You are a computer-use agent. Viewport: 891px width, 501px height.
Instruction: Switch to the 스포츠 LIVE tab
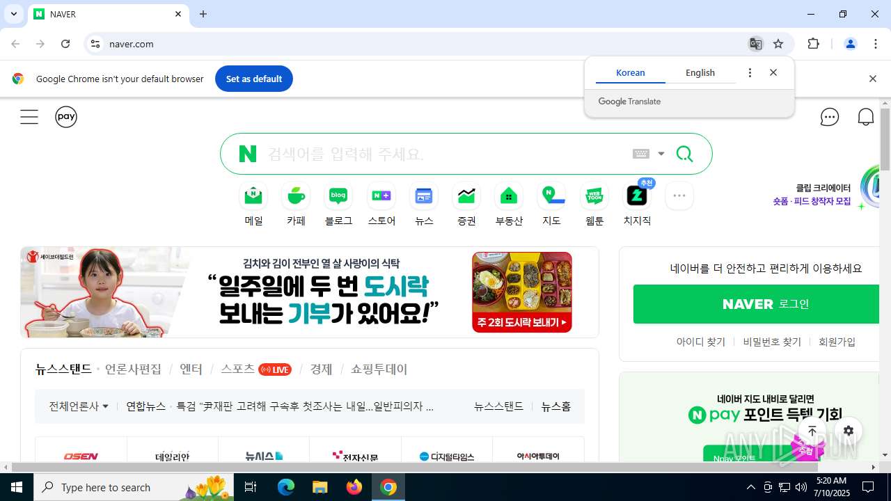pyautogui.click(x=256, y=369)
